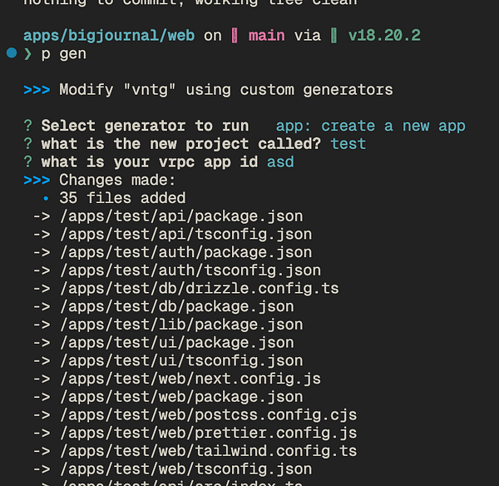Open the /apps/test/auth/package.json path

(x=185, y=252)
